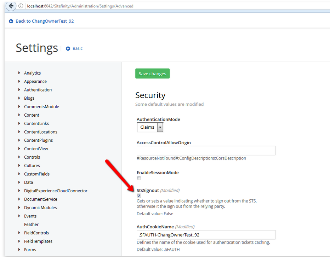The image size is (330, 257).
Task: Click the AccessControlAllowOrigin text field
Action: (206, 151)
